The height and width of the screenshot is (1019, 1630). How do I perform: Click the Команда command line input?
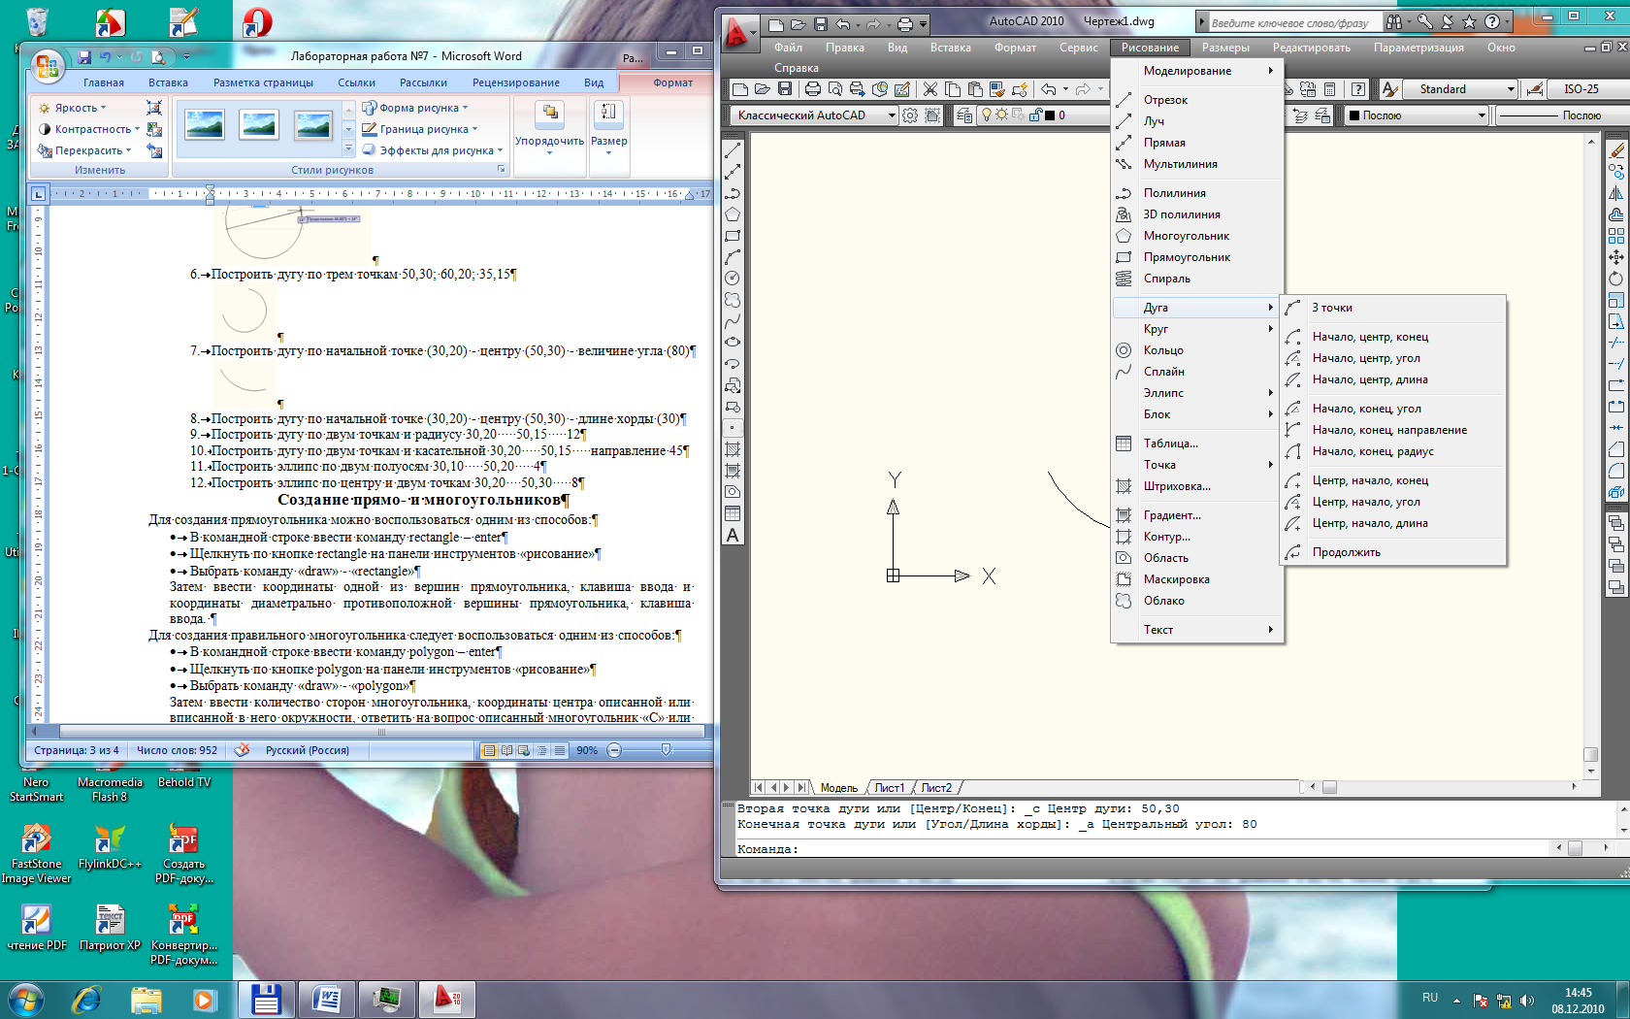pos(1140,849)
